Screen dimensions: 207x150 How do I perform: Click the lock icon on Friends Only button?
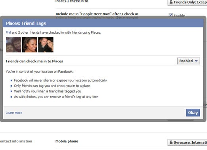point(171,2)
